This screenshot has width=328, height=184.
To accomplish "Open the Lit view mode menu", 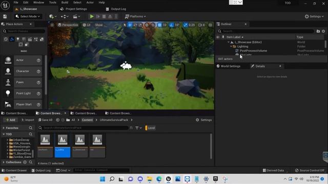I will (x=87, y=25).
